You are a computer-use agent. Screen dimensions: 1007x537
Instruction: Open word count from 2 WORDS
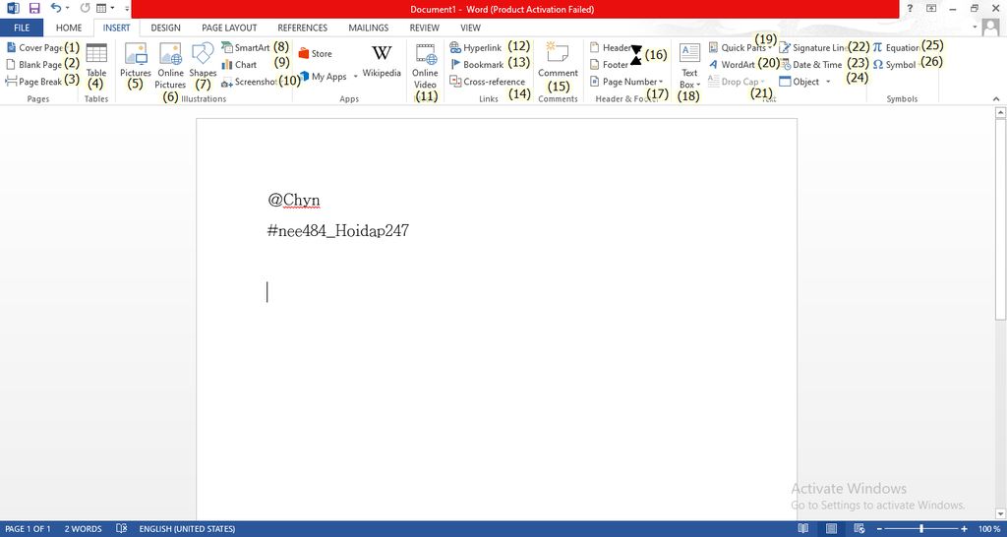point(83,529)
